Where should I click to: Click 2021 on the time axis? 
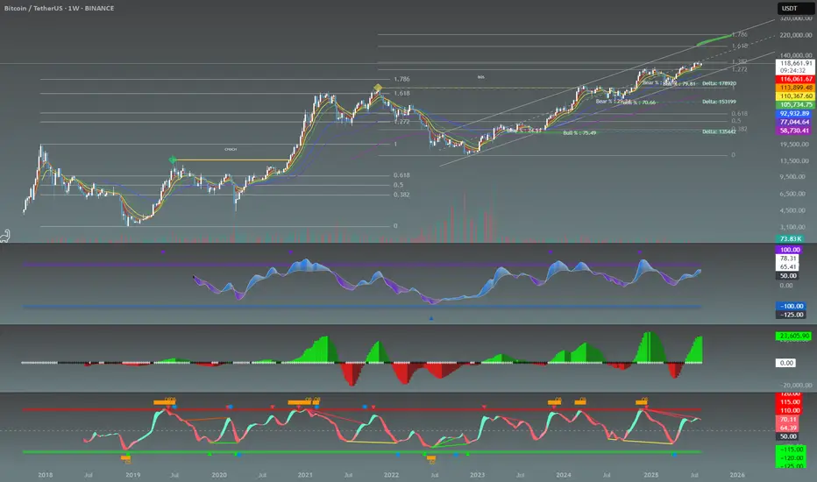pyautogui.click(x=305, y=475)
